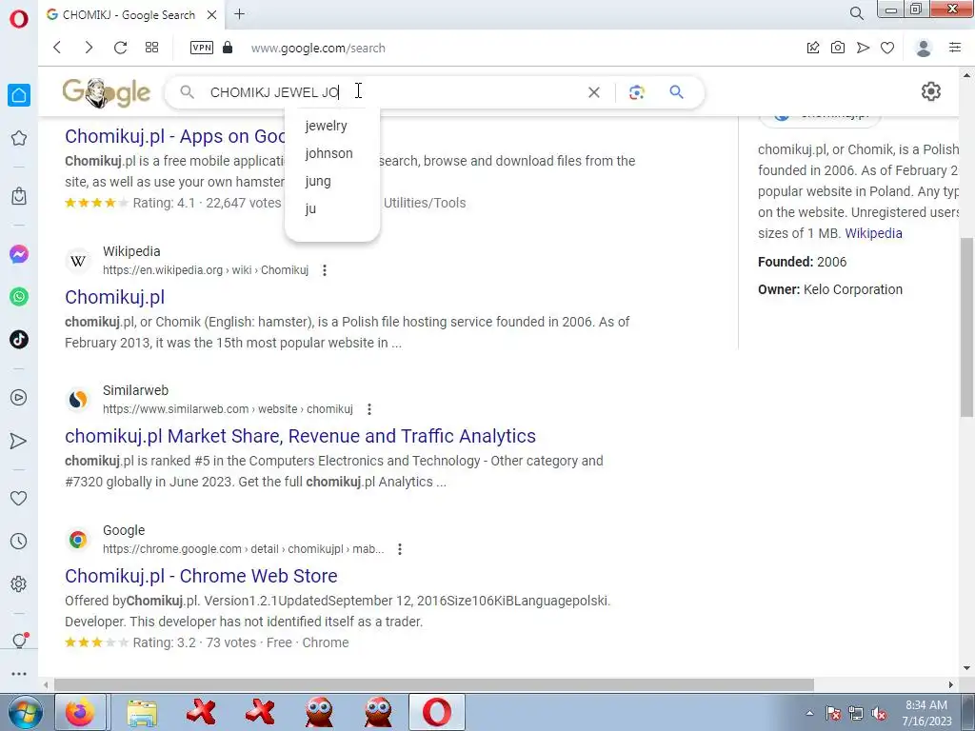Open Chomikuj.pl - Chrome Web Store result
975x731 pixels.
pos(202,576)
